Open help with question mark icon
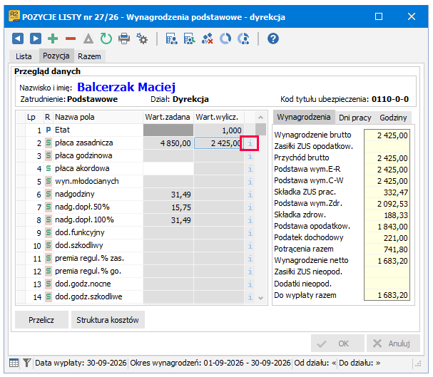This screenshot has width=433, height=377. point(272,38)
